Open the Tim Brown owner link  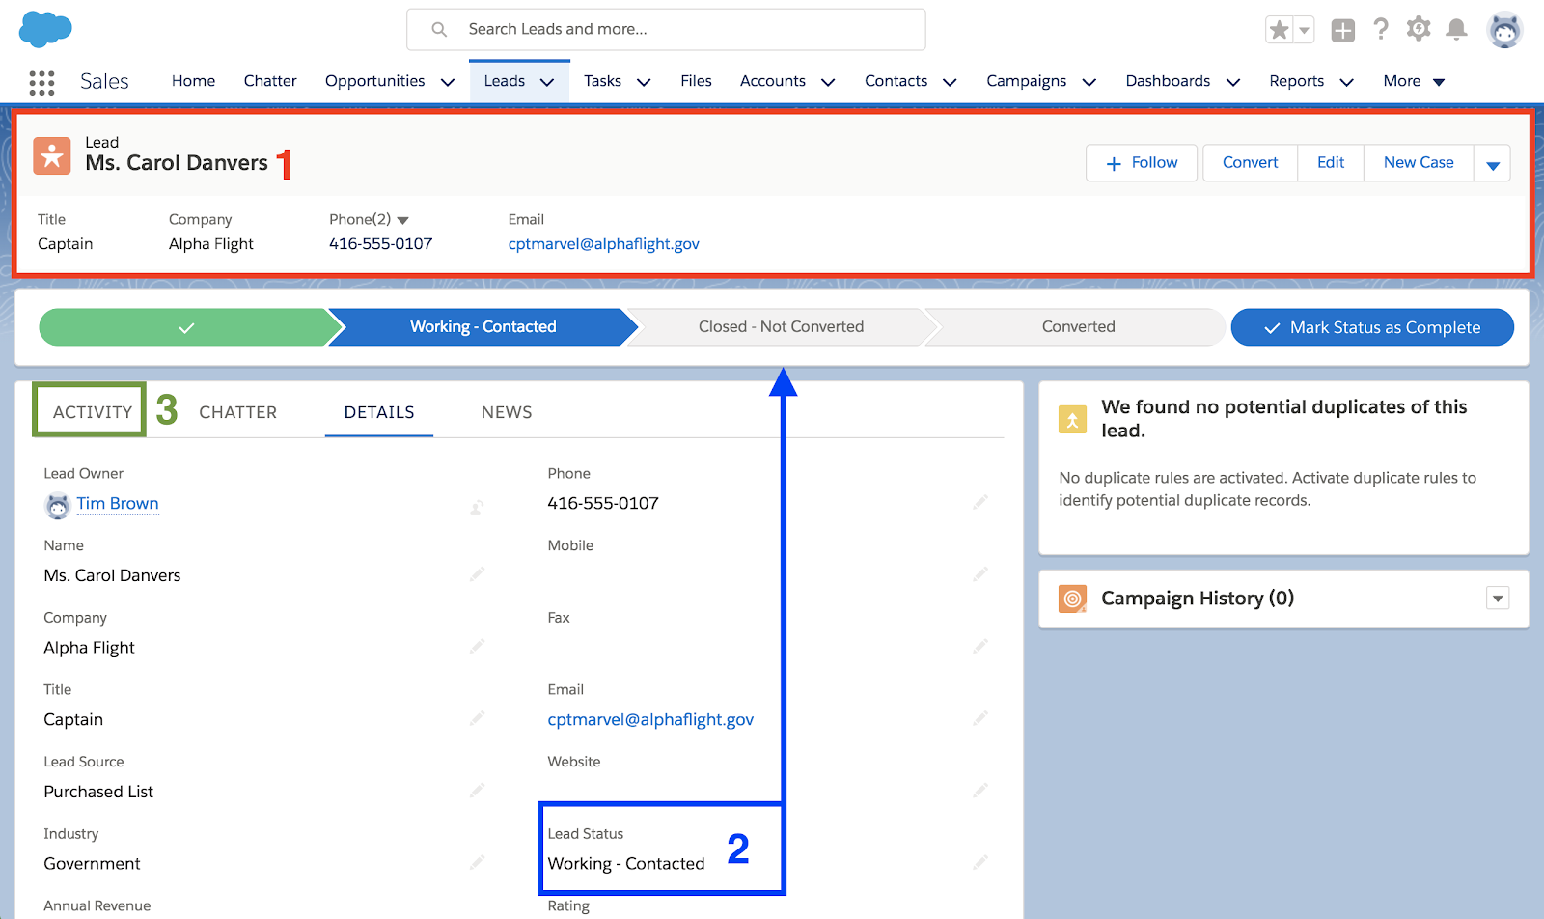click(118, 504)
